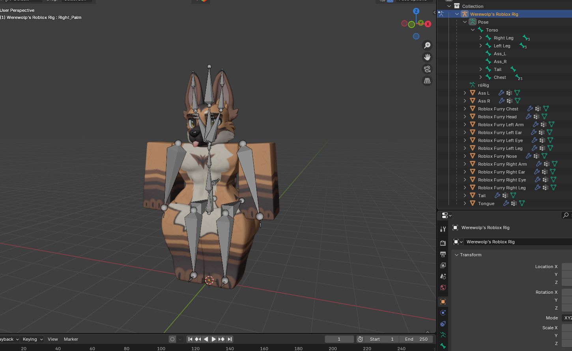Click the Start frame field
The image size is (572, 351).
coord(381,339)
